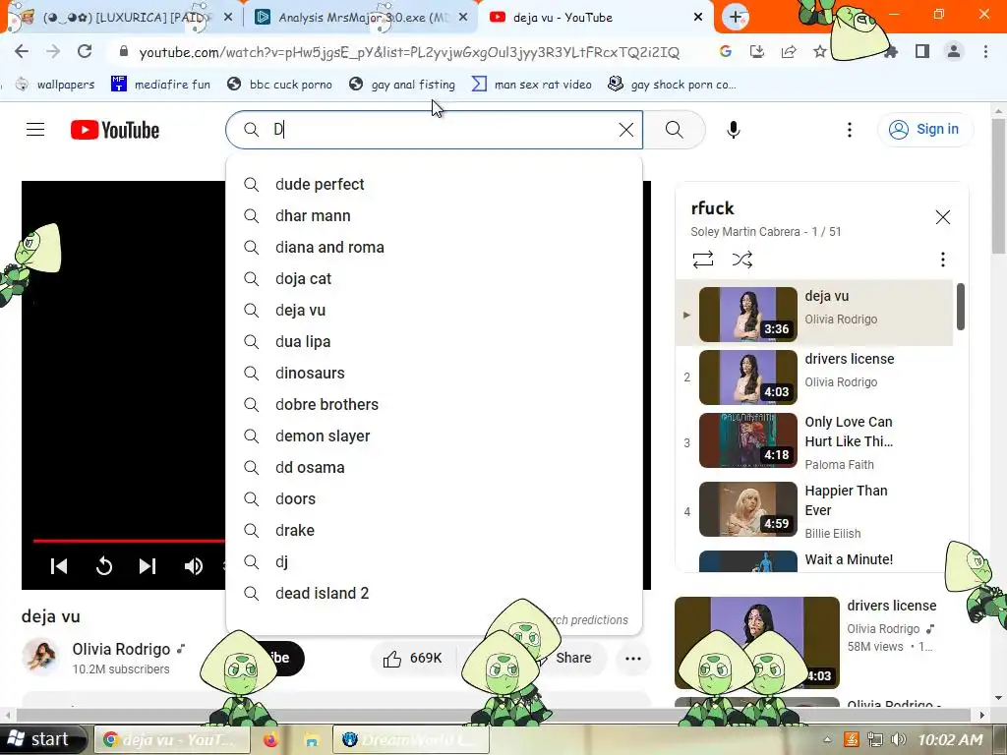Pick the 'dj' suggestion
The image size is (1007, 755).
click(x=434, y=561)
